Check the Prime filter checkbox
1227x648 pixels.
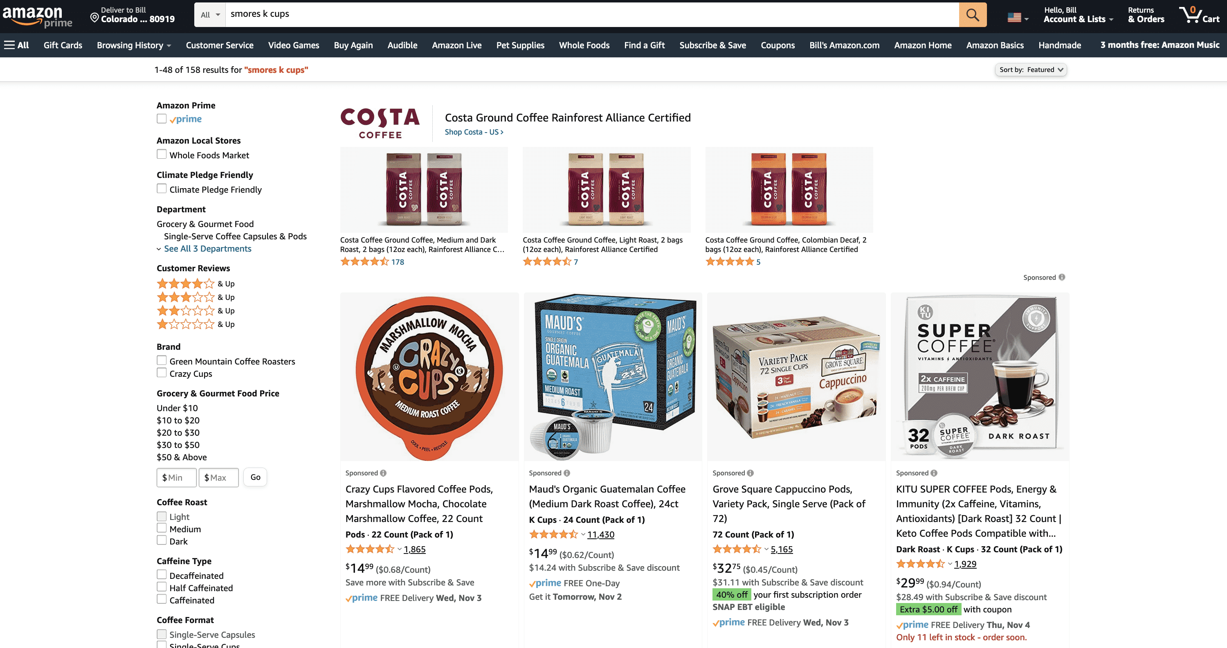162,119
